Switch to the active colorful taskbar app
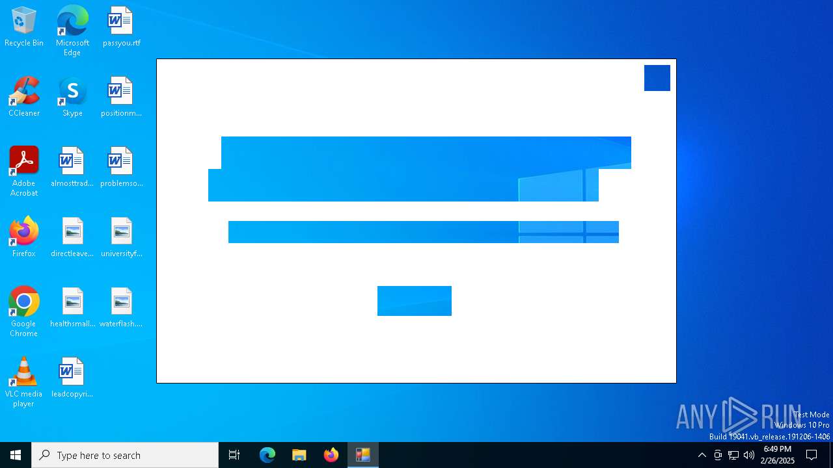Image resolution: width=833 pixels, height=468 pixels. (x=363, y=455)
